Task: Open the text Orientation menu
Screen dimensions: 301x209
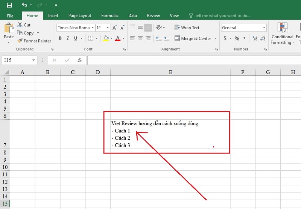Action: coord(160,27)
